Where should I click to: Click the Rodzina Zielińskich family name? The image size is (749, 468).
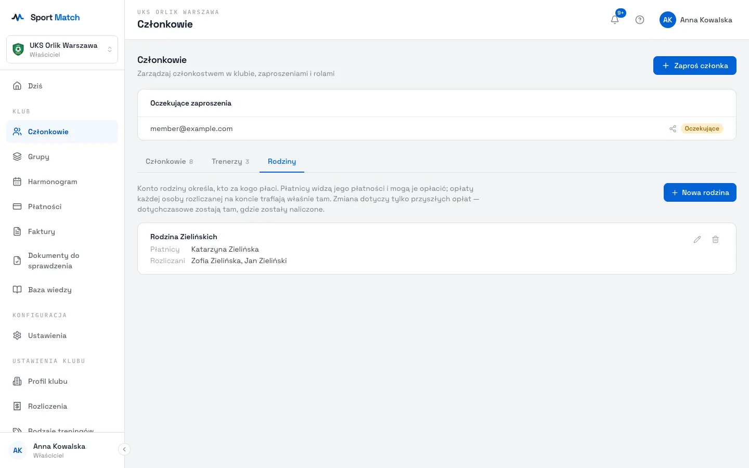click(184, 237)
